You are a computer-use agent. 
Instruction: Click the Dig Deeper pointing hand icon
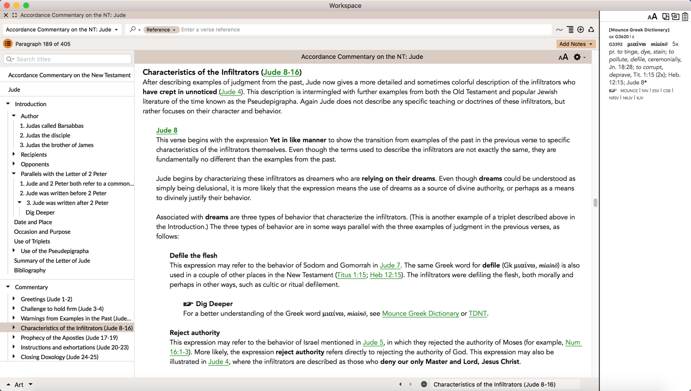pos(188,304)
